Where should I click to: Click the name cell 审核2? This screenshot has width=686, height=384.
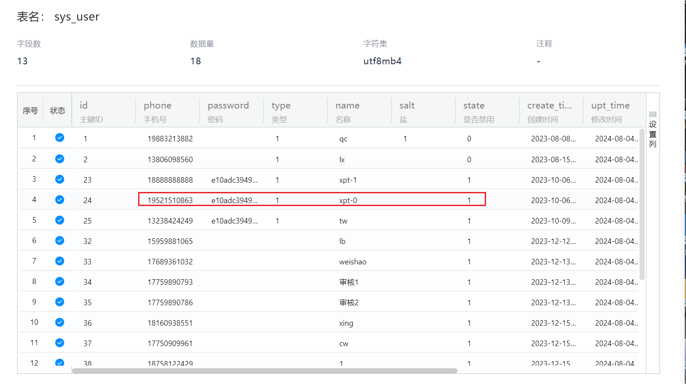click(349, 303)
